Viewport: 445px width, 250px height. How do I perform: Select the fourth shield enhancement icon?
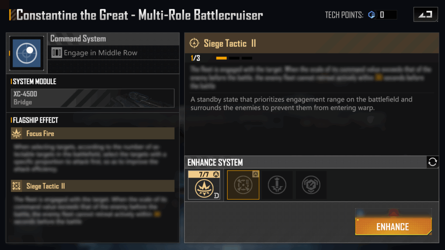click(311, 185)
